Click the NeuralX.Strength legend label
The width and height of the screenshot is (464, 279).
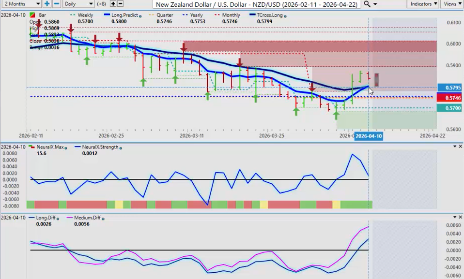tap(97, 147)
